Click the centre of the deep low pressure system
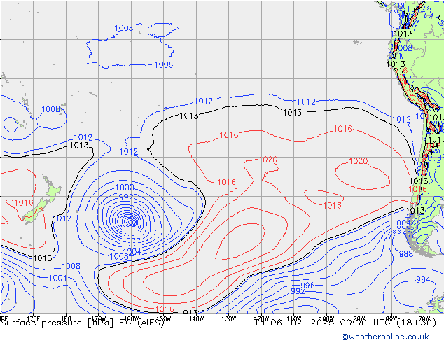The image size is (444, 343). [130, 222]
